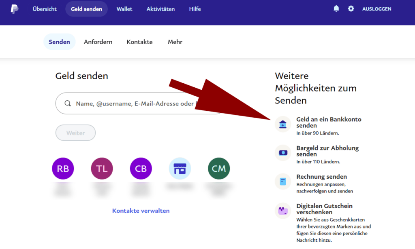Select the RB contact avatar
The height and width of the screenshot is (249, 415).
tap(63, 169)
